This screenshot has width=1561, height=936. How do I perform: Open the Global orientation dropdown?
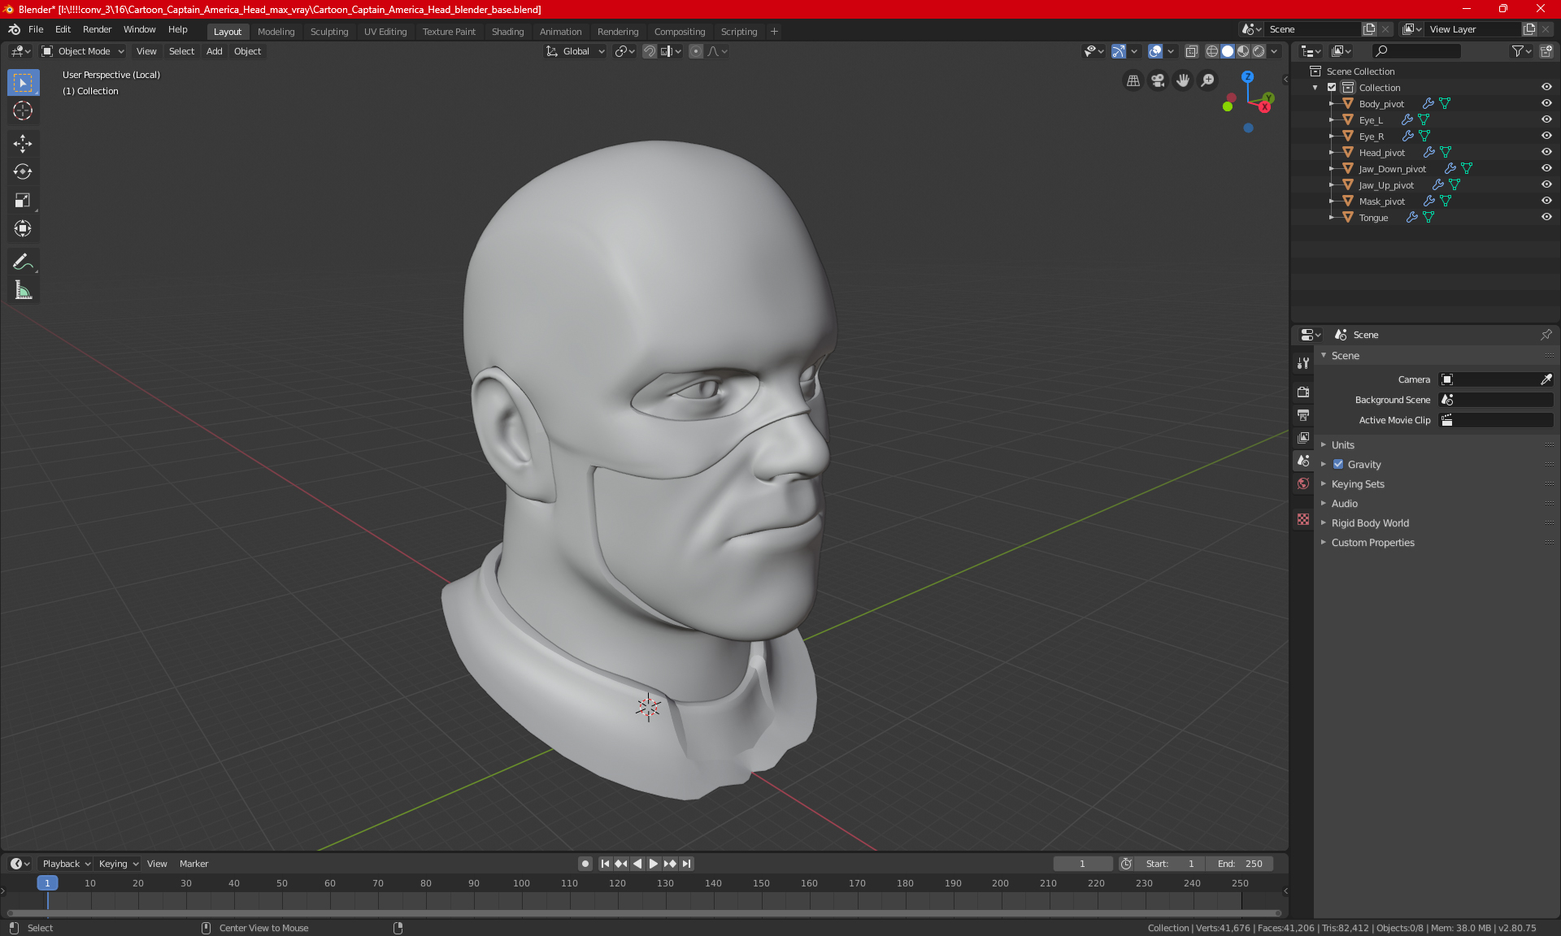pos(576,51)
